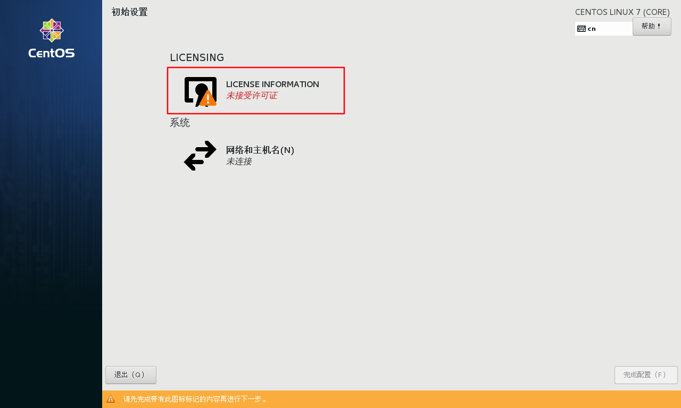The height and width of the screenshot is (408, 681).
Task: Open 网络和主机名(N) network and hostname
Action: point(260,150)
